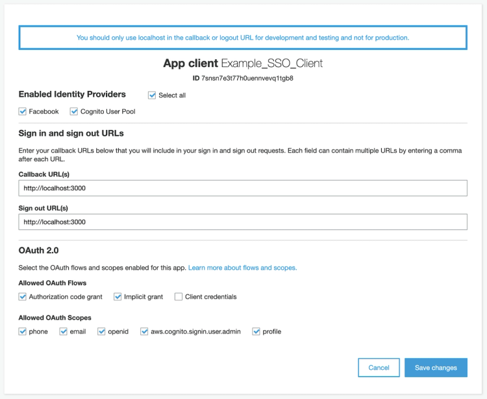The image size is (487, 399).
Task: Uncheck the email OAuth scope
Action: 64,331
